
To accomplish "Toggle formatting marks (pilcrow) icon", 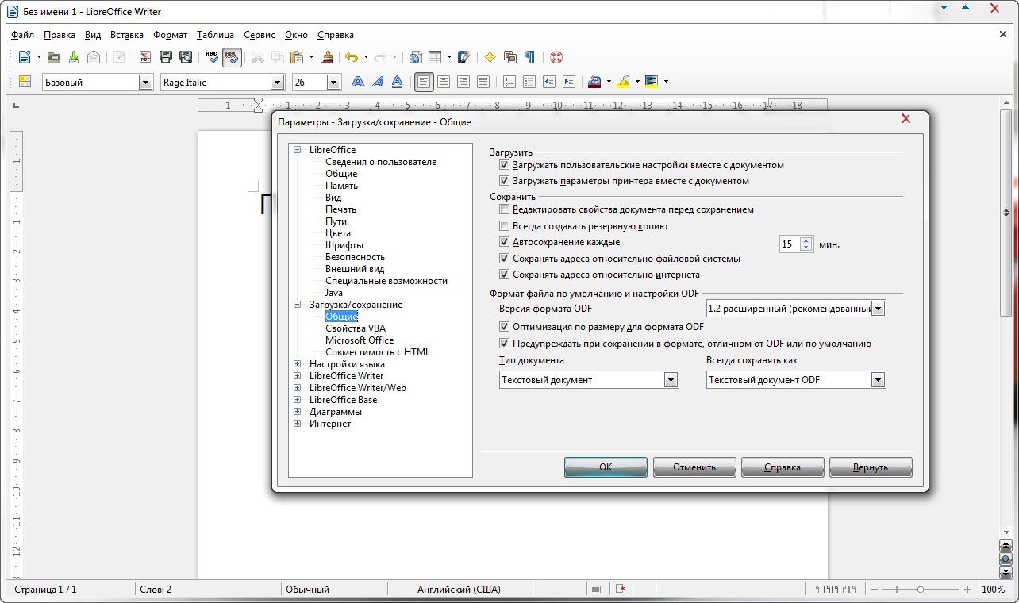I will [x=529, y=57].
